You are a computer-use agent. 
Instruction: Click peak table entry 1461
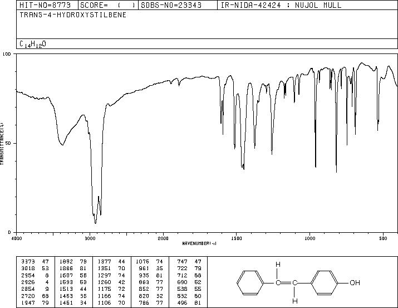pyautogui.click(x=66, y=303)
